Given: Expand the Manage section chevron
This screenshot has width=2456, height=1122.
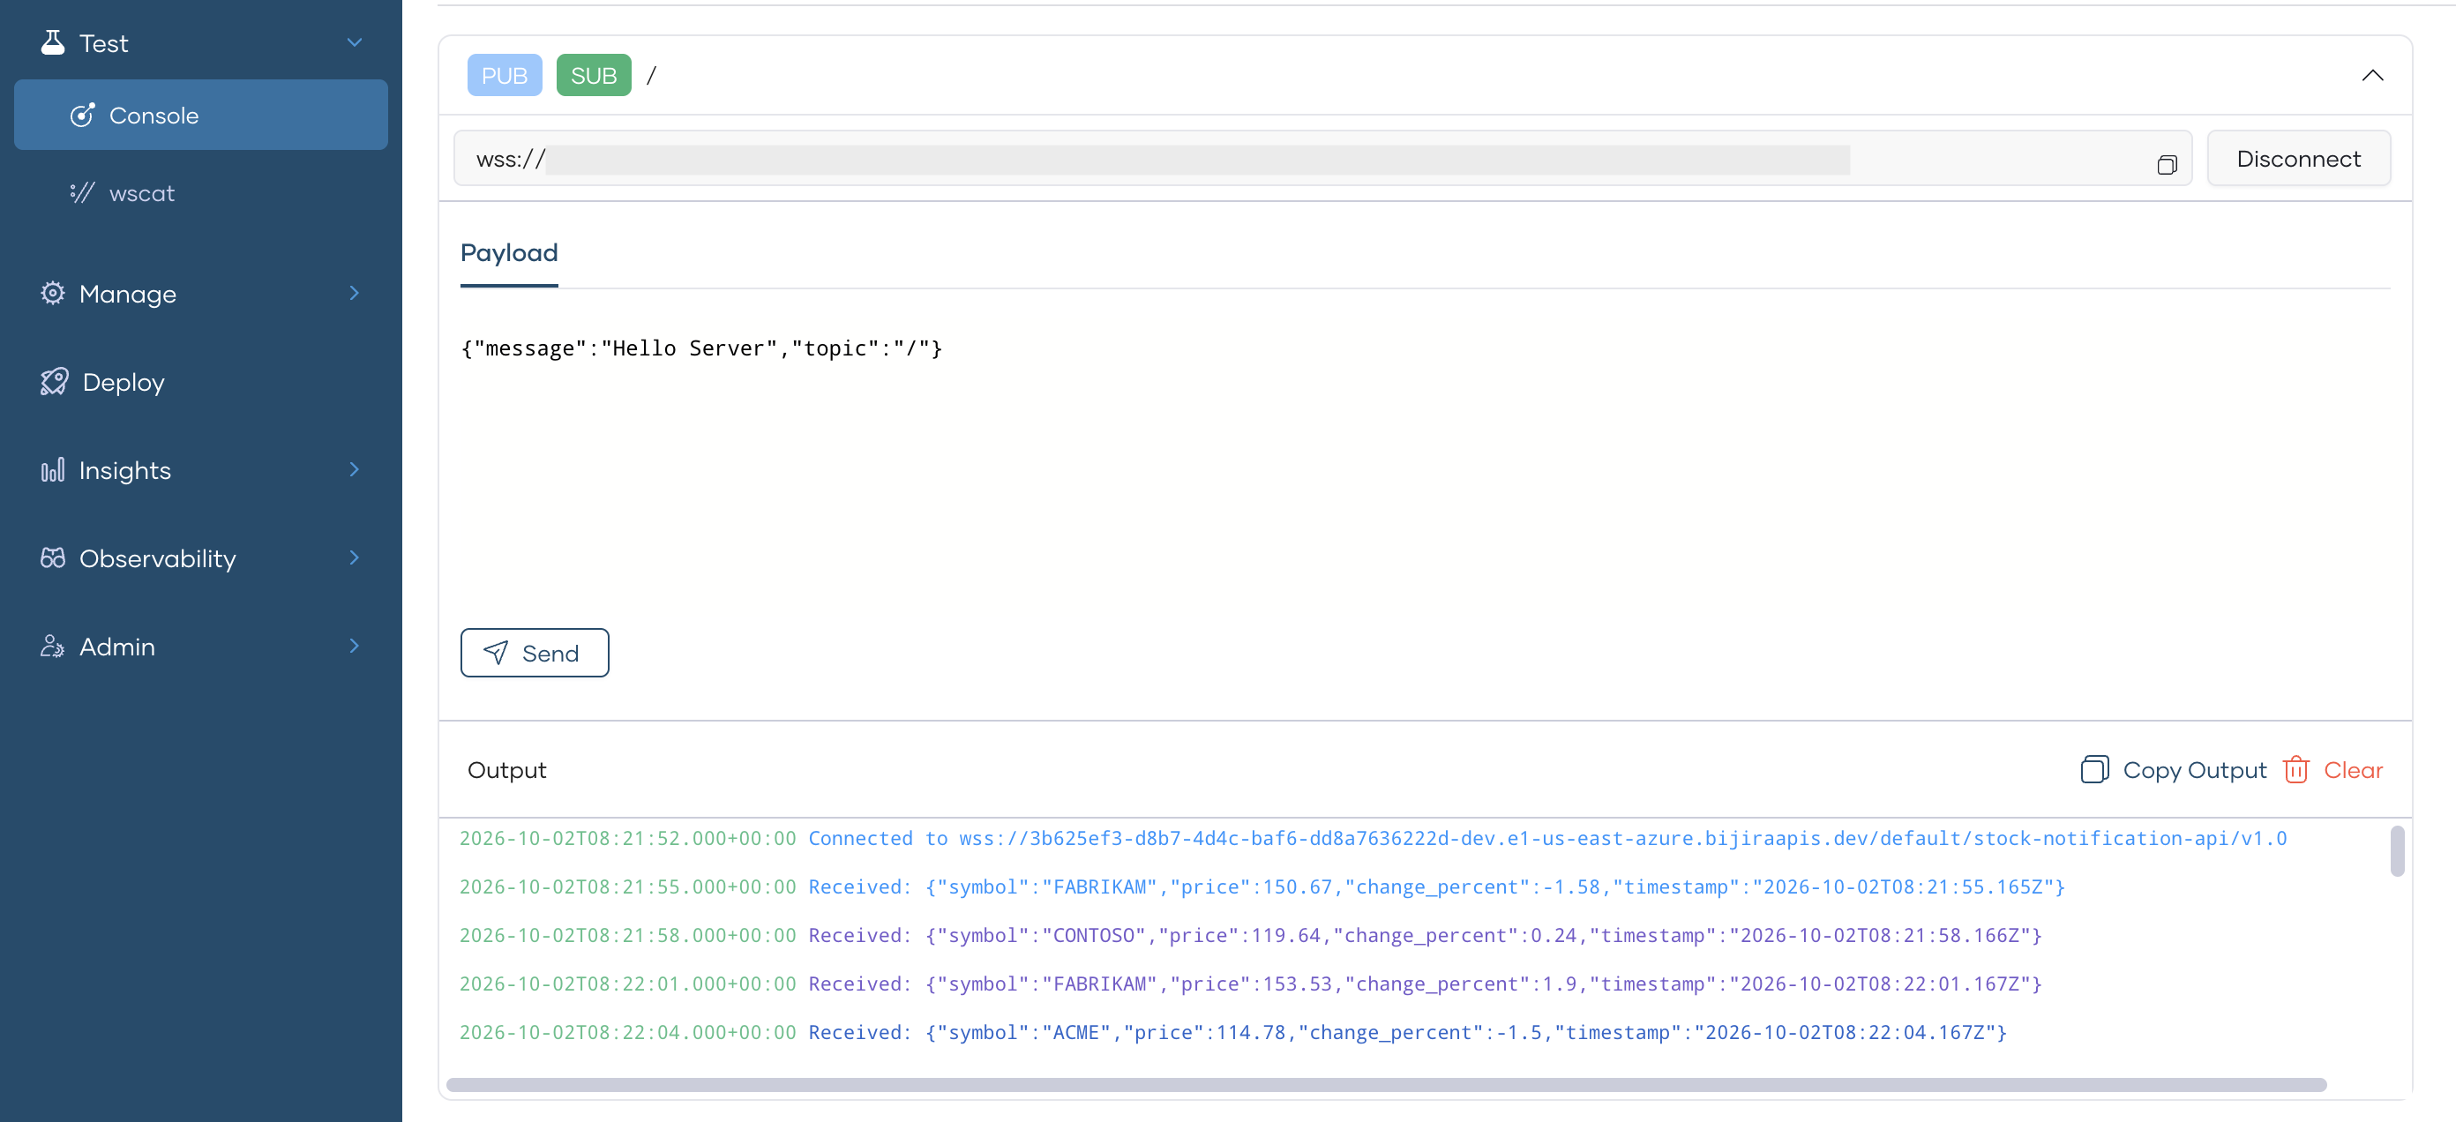Looking at the screenshot, I should (x=355, y=293).
